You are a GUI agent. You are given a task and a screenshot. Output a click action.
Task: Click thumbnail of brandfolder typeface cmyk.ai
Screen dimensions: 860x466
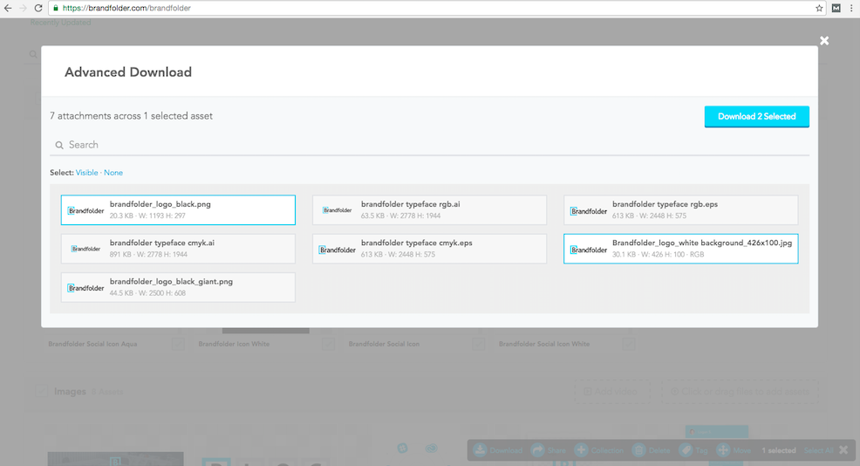point(85,249)
